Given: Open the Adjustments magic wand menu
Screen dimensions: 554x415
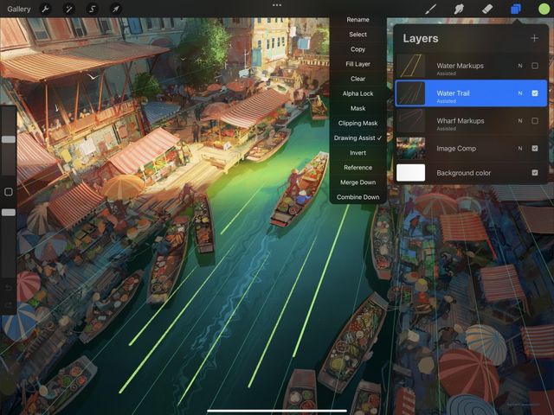Looking at the screenshot, I should (x=68, y=9).
